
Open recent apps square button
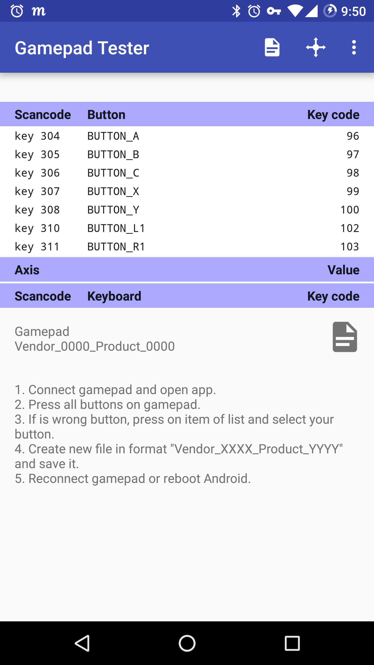292,643
